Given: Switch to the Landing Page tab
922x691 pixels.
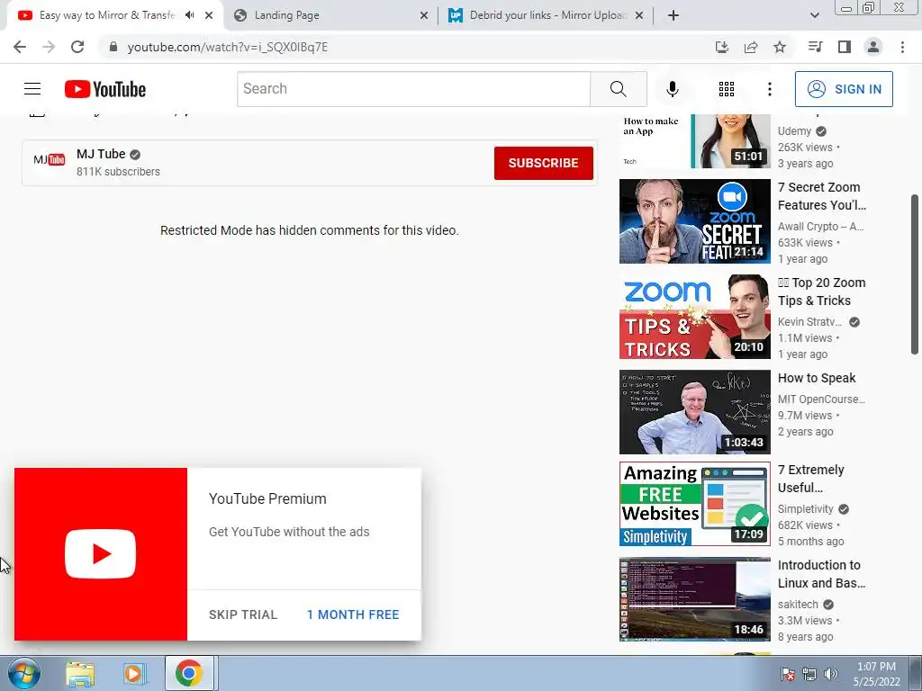Looking at the screenshot, I should (x=330, y=15).
